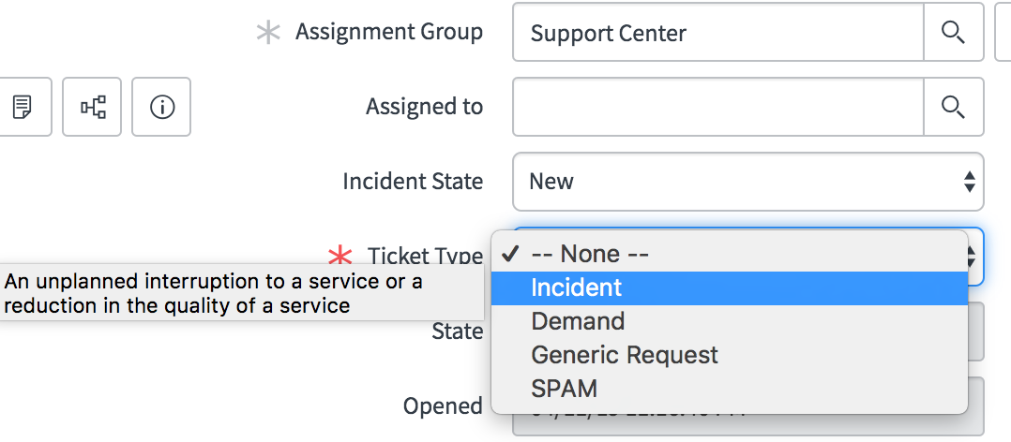This screenshot has width=1011, height=442.
Task: Click the grayed Opened date field
Action: coord(975,406)
